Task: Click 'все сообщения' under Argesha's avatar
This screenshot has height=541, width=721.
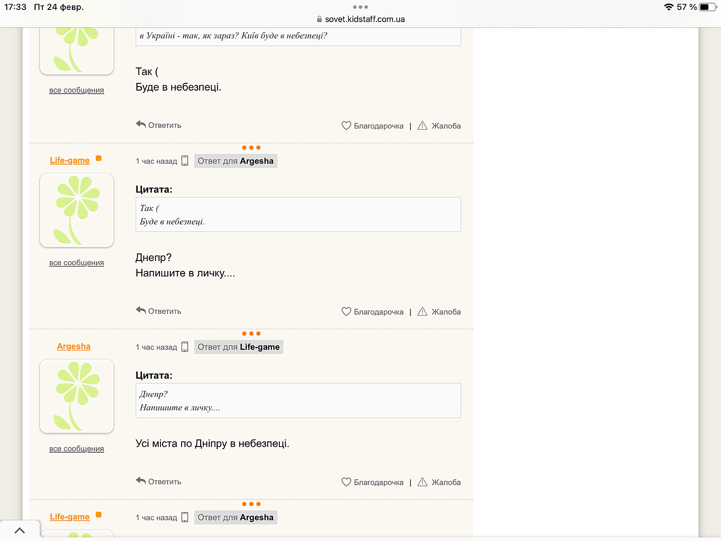Action: (77, 449)
